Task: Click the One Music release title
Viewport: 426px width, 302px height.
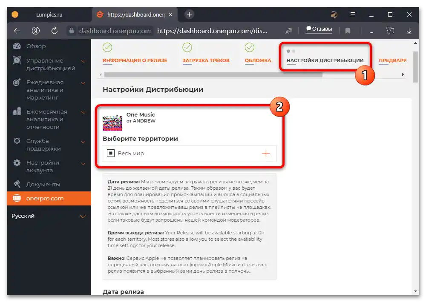Action: pos(141,114)
